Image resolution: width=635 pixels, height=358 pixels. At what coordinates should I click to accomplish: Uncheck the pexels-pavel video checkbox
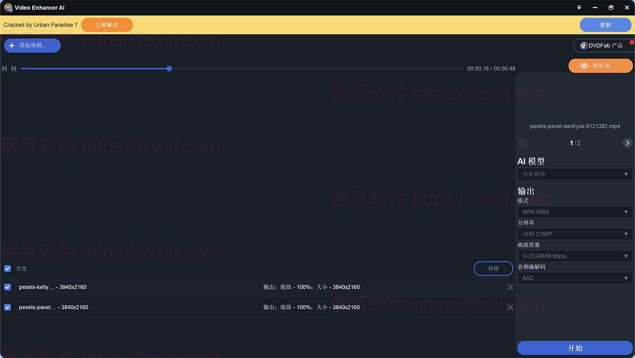tap(7, 307)
